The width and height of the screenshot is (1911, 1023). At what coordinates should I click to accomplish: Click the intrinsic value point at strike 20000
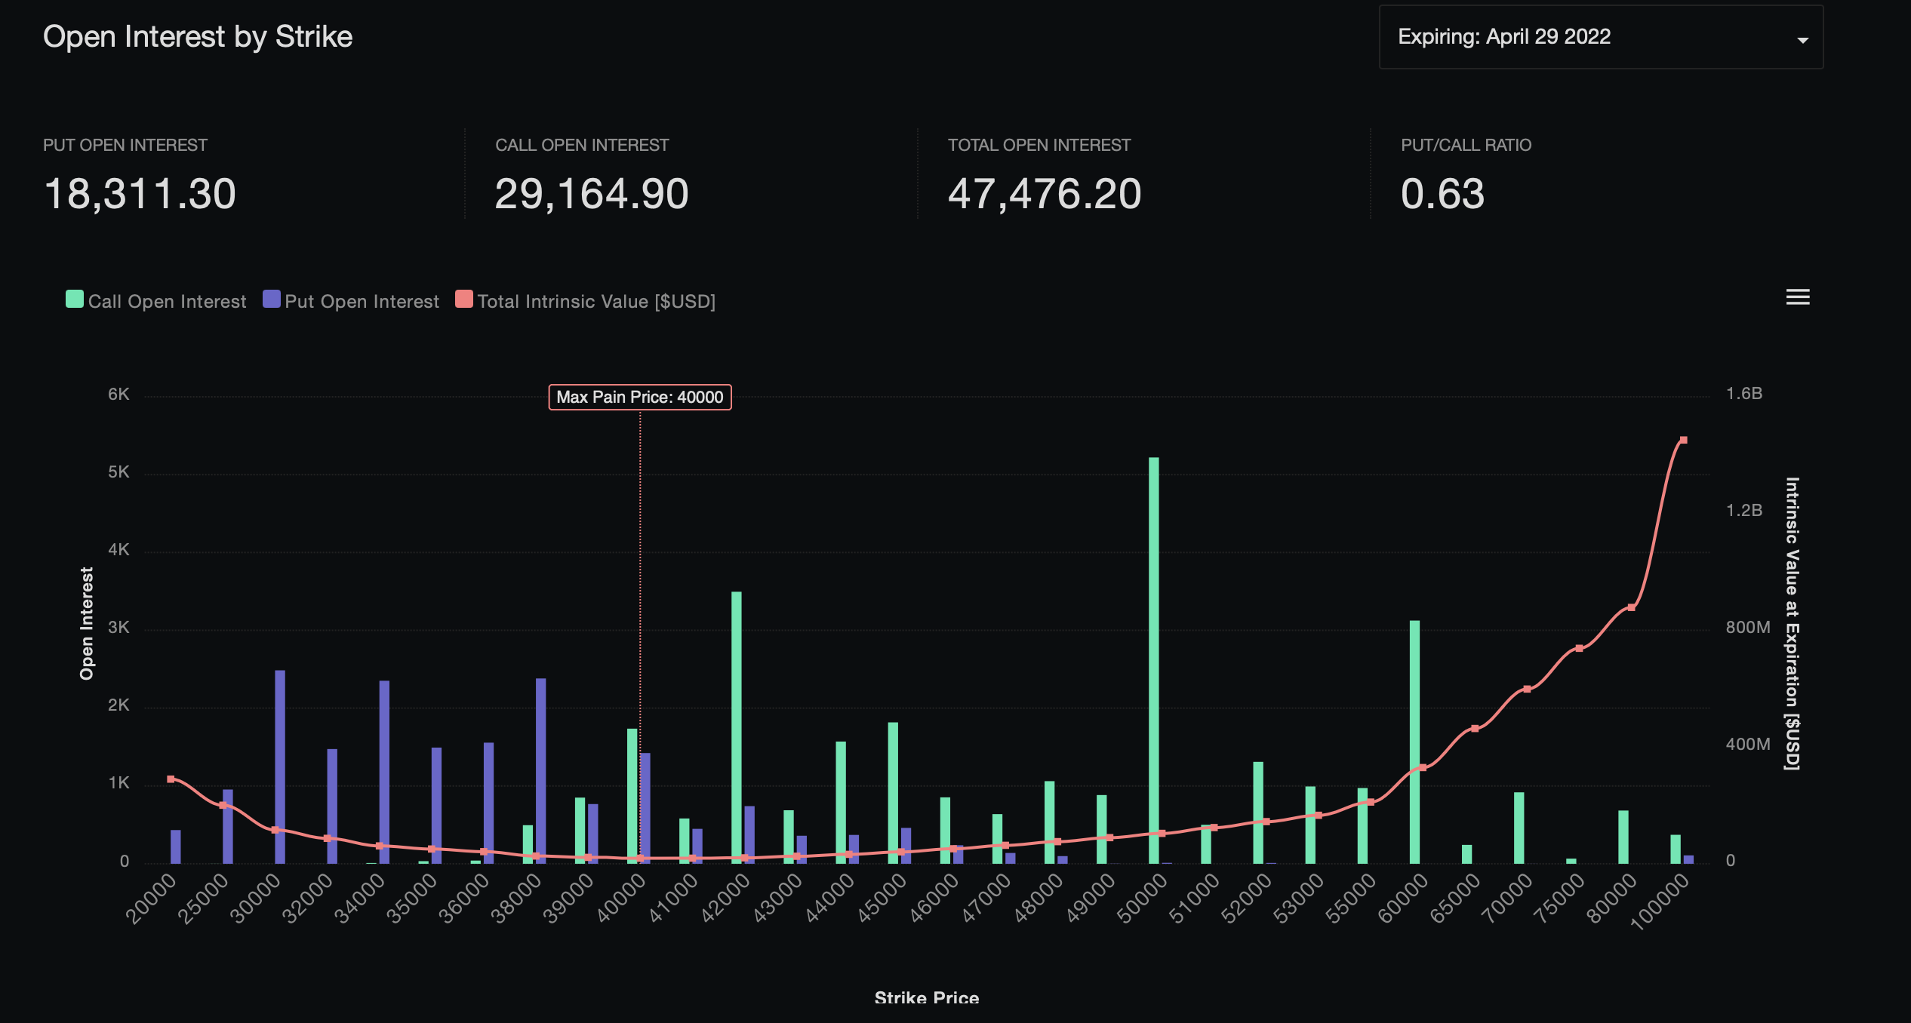[171, 779]
